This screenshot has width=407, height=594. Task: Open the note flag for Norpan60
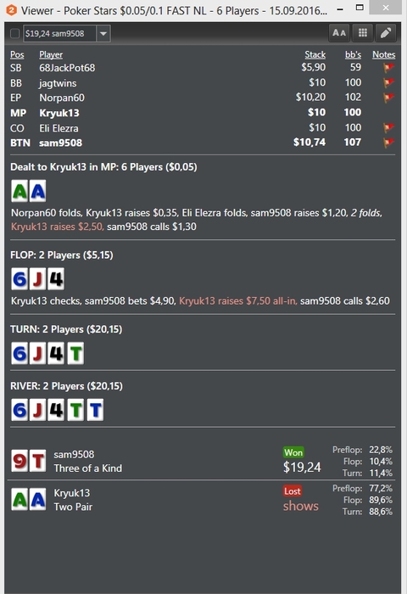click(x=388, y=98)
